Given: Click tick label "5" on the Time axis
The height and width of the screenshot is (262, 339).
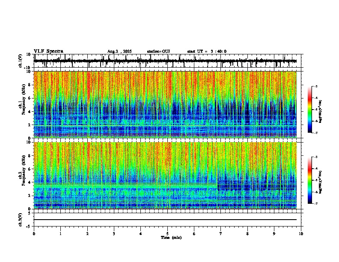Looking at the screenshot, I should pyautogui.click(x=167, y=234).
